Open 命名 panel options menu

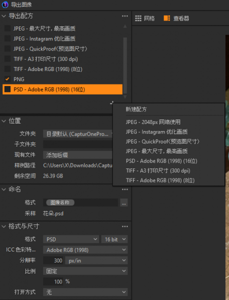click(x=124, y=189)
